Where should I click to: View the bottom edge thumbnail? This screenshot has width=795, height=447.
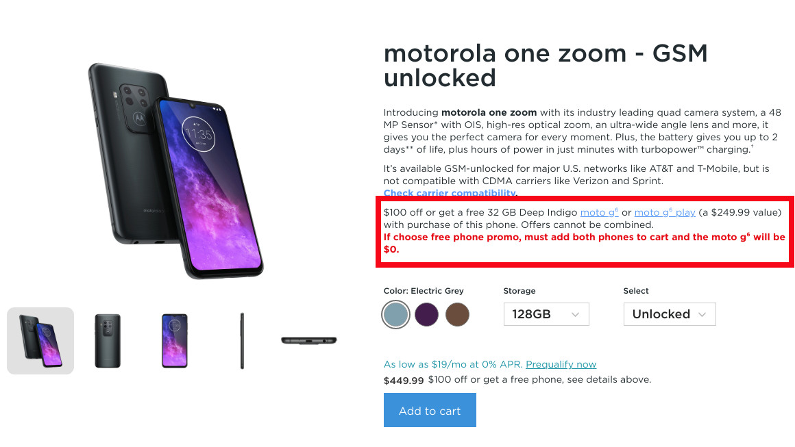(308, 340)
